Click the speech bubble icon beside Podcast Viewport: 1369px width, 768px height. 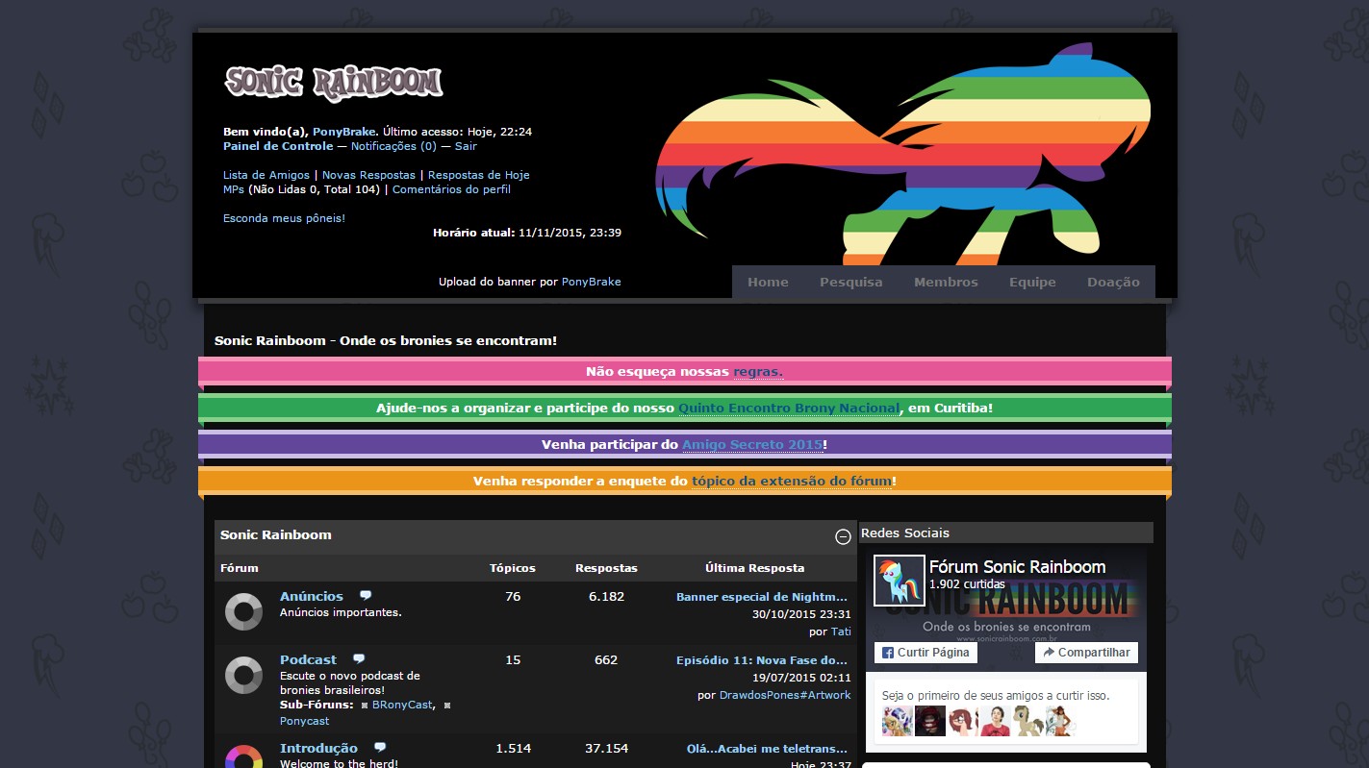point(359,659)
